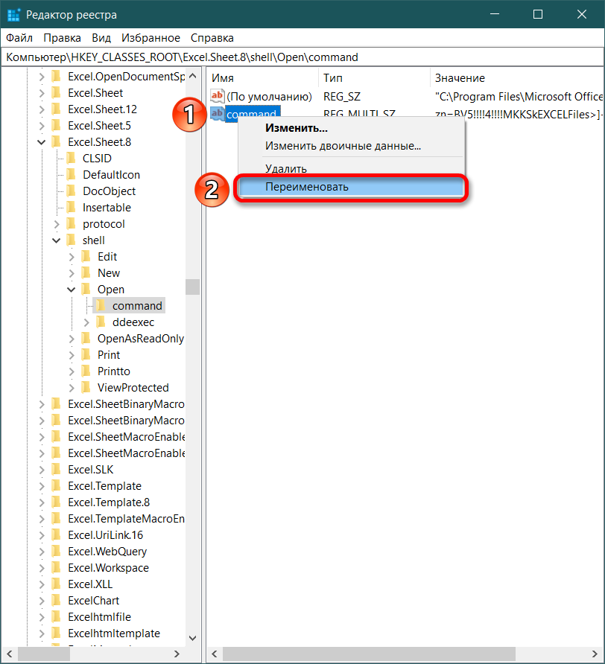Click the tree pane scroll down arrow

(193, 638)
